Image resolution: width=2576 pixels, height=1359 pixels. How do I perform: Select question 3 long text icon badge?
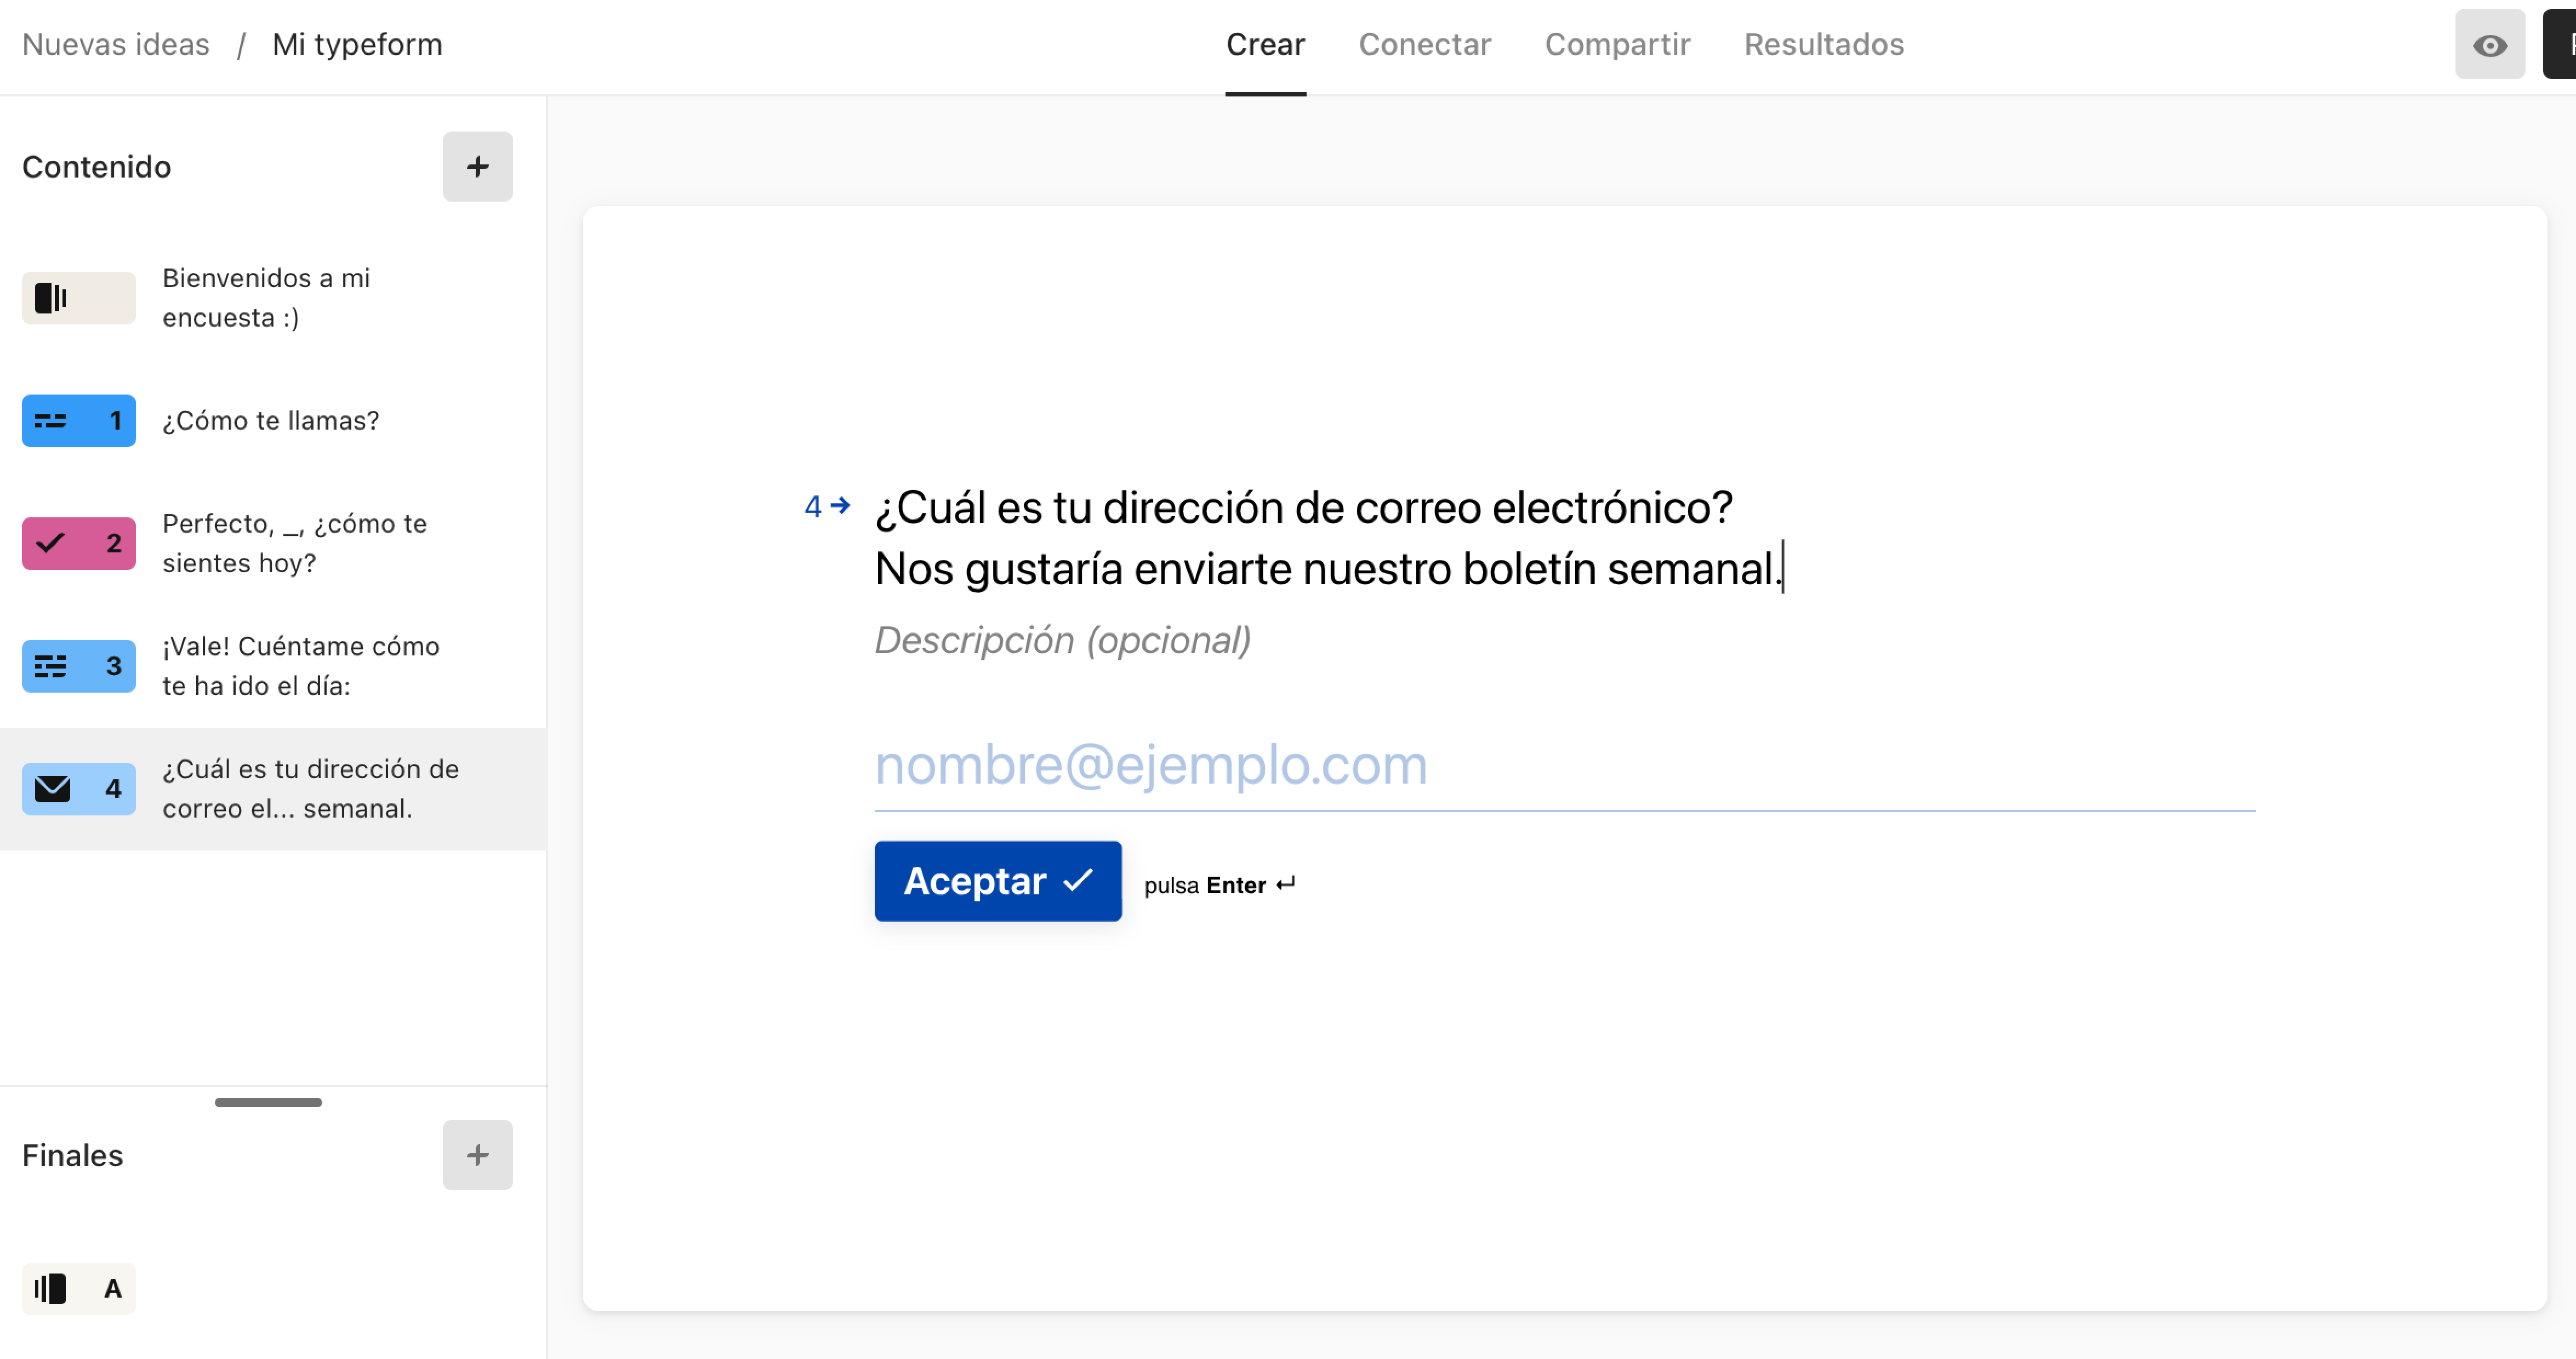tap(78, 666)
